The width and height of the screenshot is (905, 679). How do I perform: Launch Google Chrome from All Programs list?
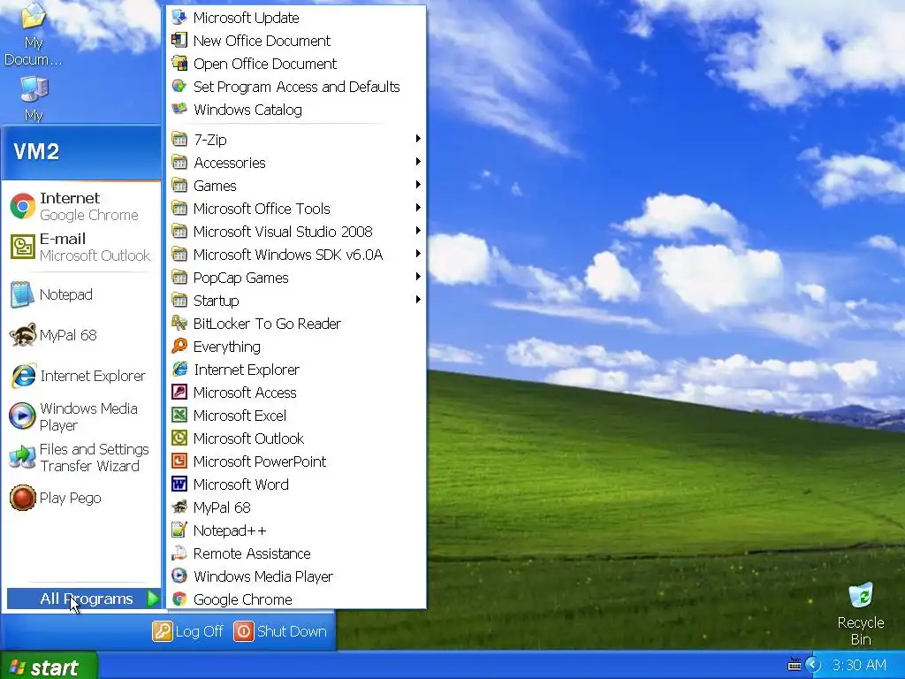296,599
